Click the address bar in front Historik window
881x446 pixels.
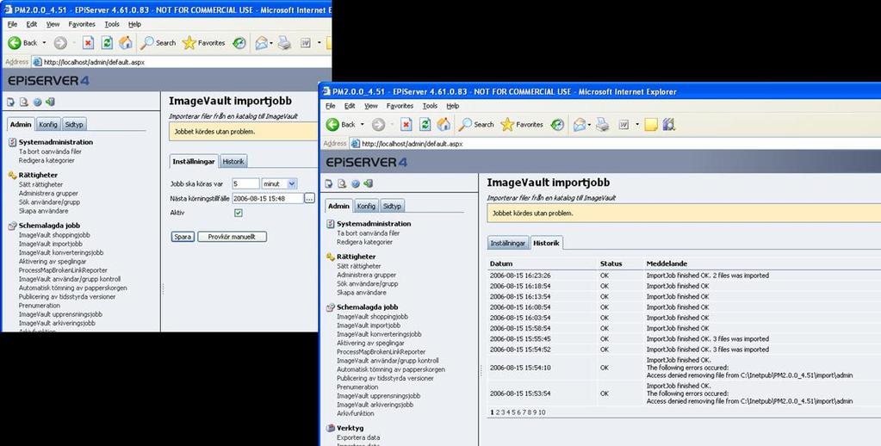[615, 144]
